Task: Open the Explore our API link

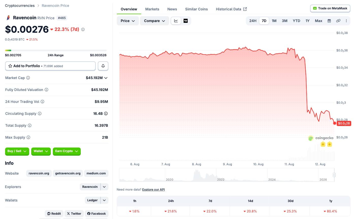Action: click(x=153, y=190)
